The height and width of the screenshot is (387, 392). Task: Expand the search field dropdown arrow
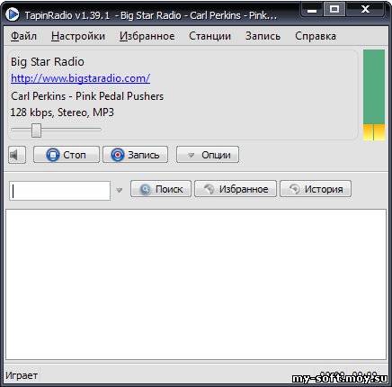click(120, 190)
